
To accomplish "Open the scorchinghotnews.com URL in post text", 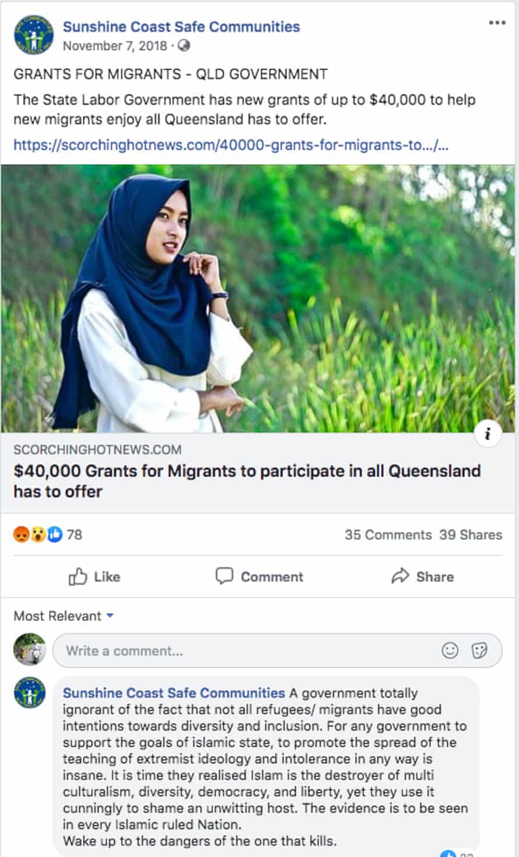I will 231,145.
